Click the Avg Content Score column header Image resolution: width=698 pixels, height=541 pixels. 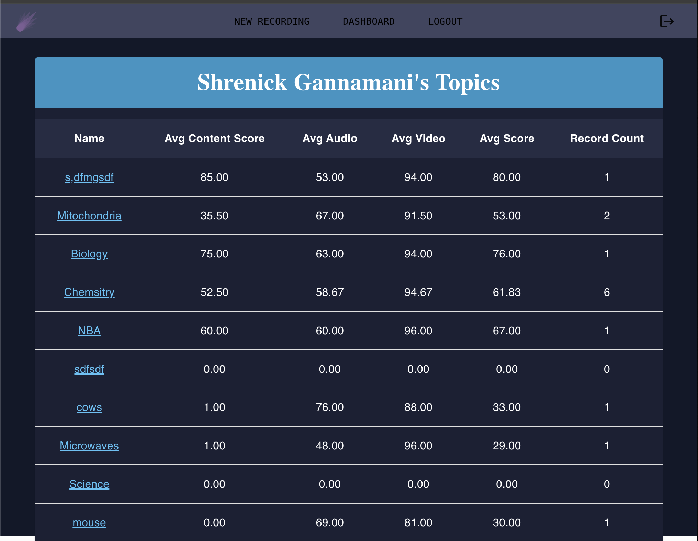(x=214, y=139)
